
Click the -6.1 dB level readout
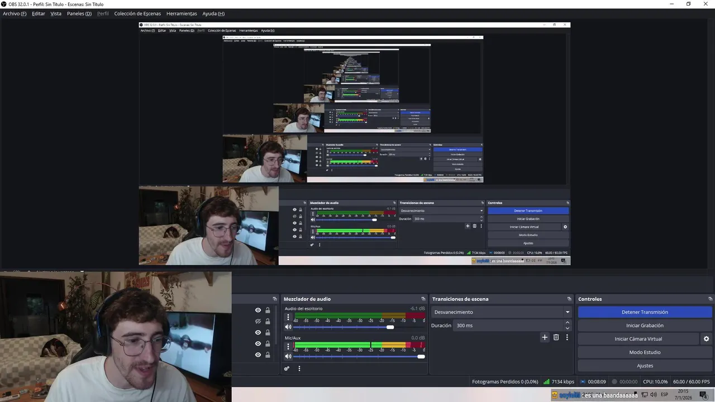coord(417,309)
